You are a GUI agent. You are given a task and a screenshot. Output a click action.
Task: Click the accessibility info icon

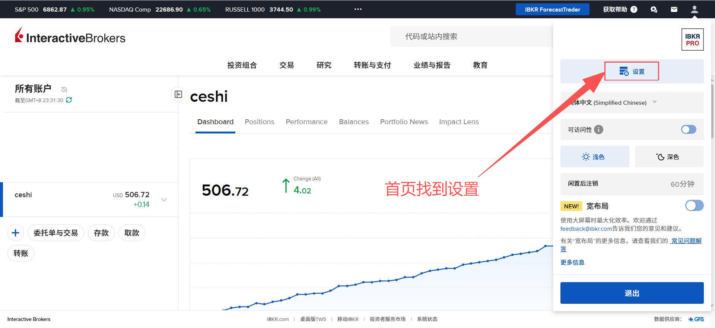click(x=598, y=130)
